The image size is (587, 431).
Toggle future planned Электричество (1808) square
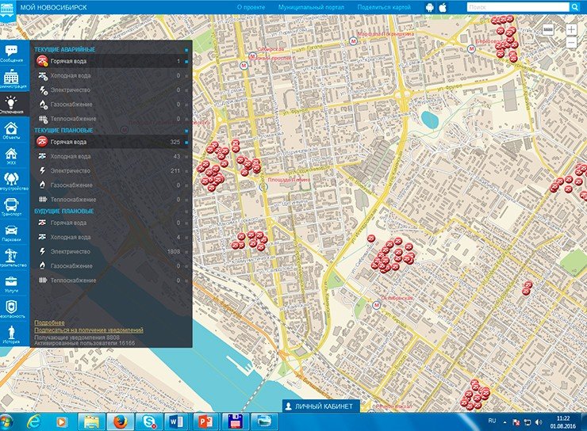(186, 252)
